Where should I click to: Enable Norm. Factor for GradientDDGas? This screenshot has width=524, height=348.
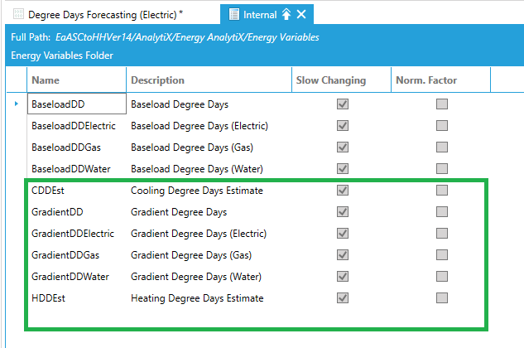click(442, 255)
